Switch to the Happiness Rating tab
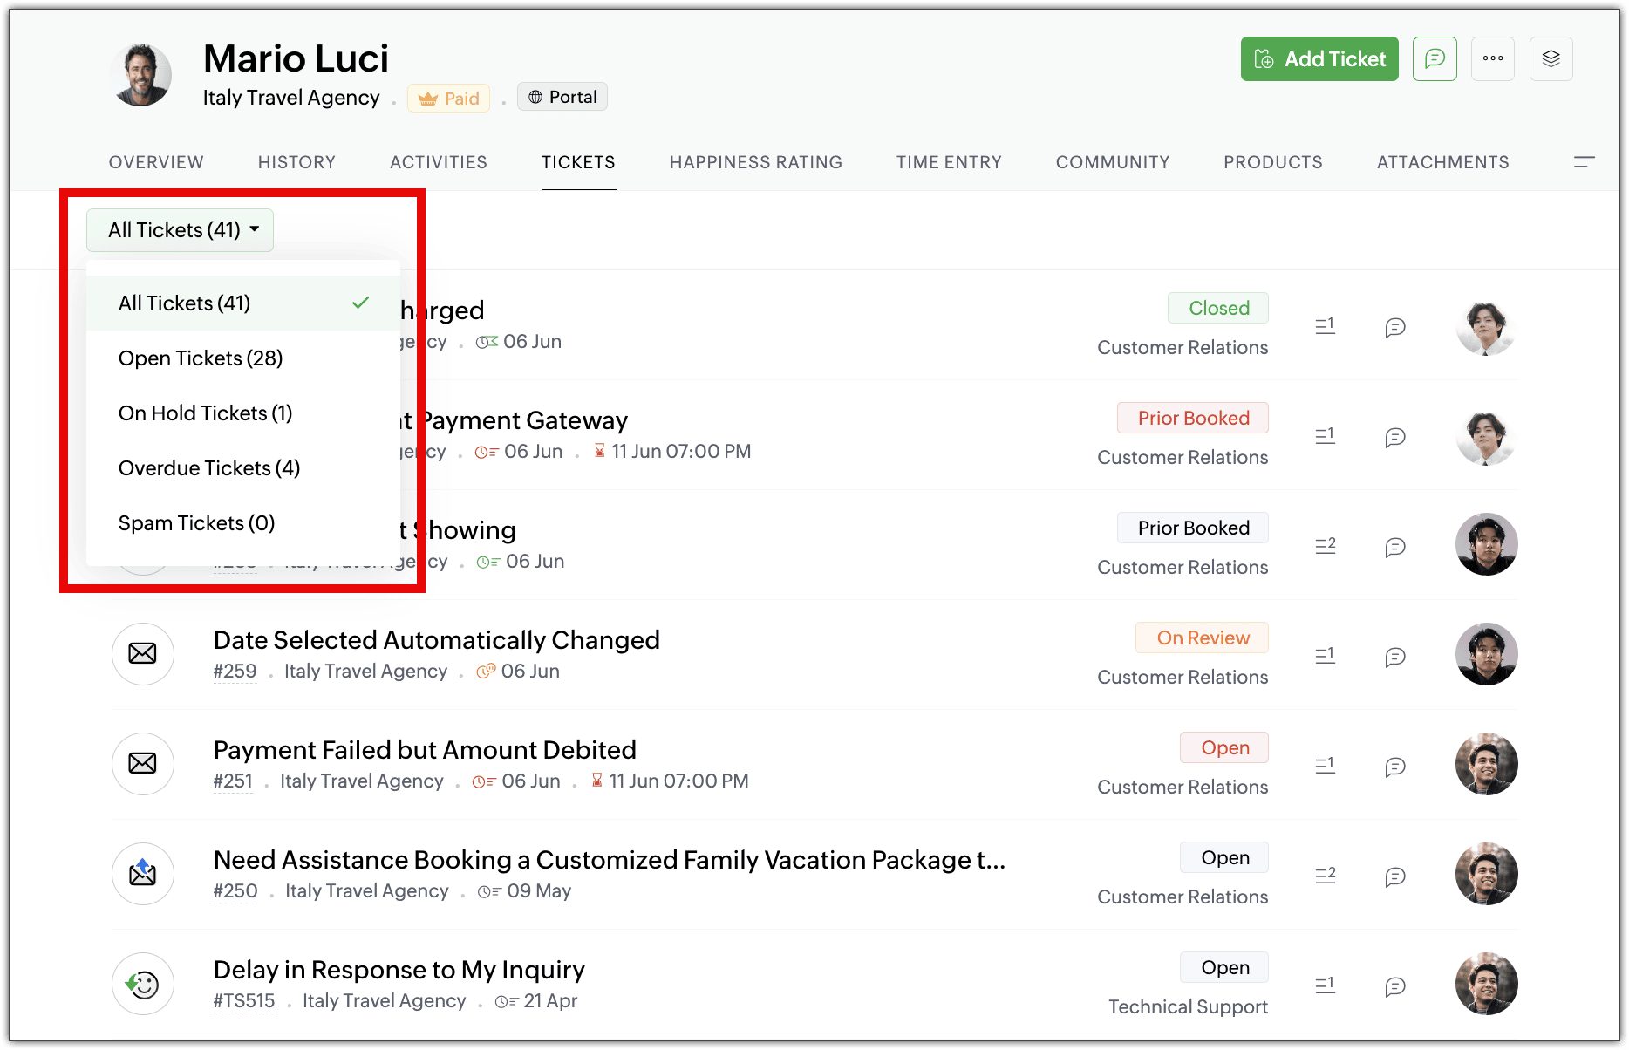The height and width of the screenshot is (1050, 1629). pyautogui.click(x=755, y=162)
